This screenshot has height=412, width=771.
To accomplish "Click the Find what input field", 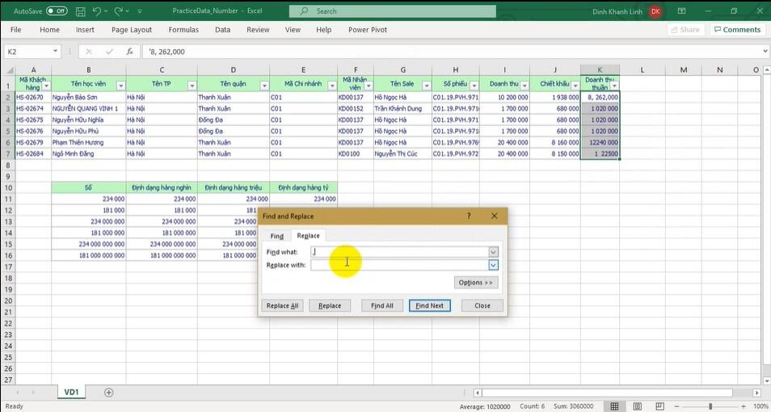I will (x=400, y=252).
